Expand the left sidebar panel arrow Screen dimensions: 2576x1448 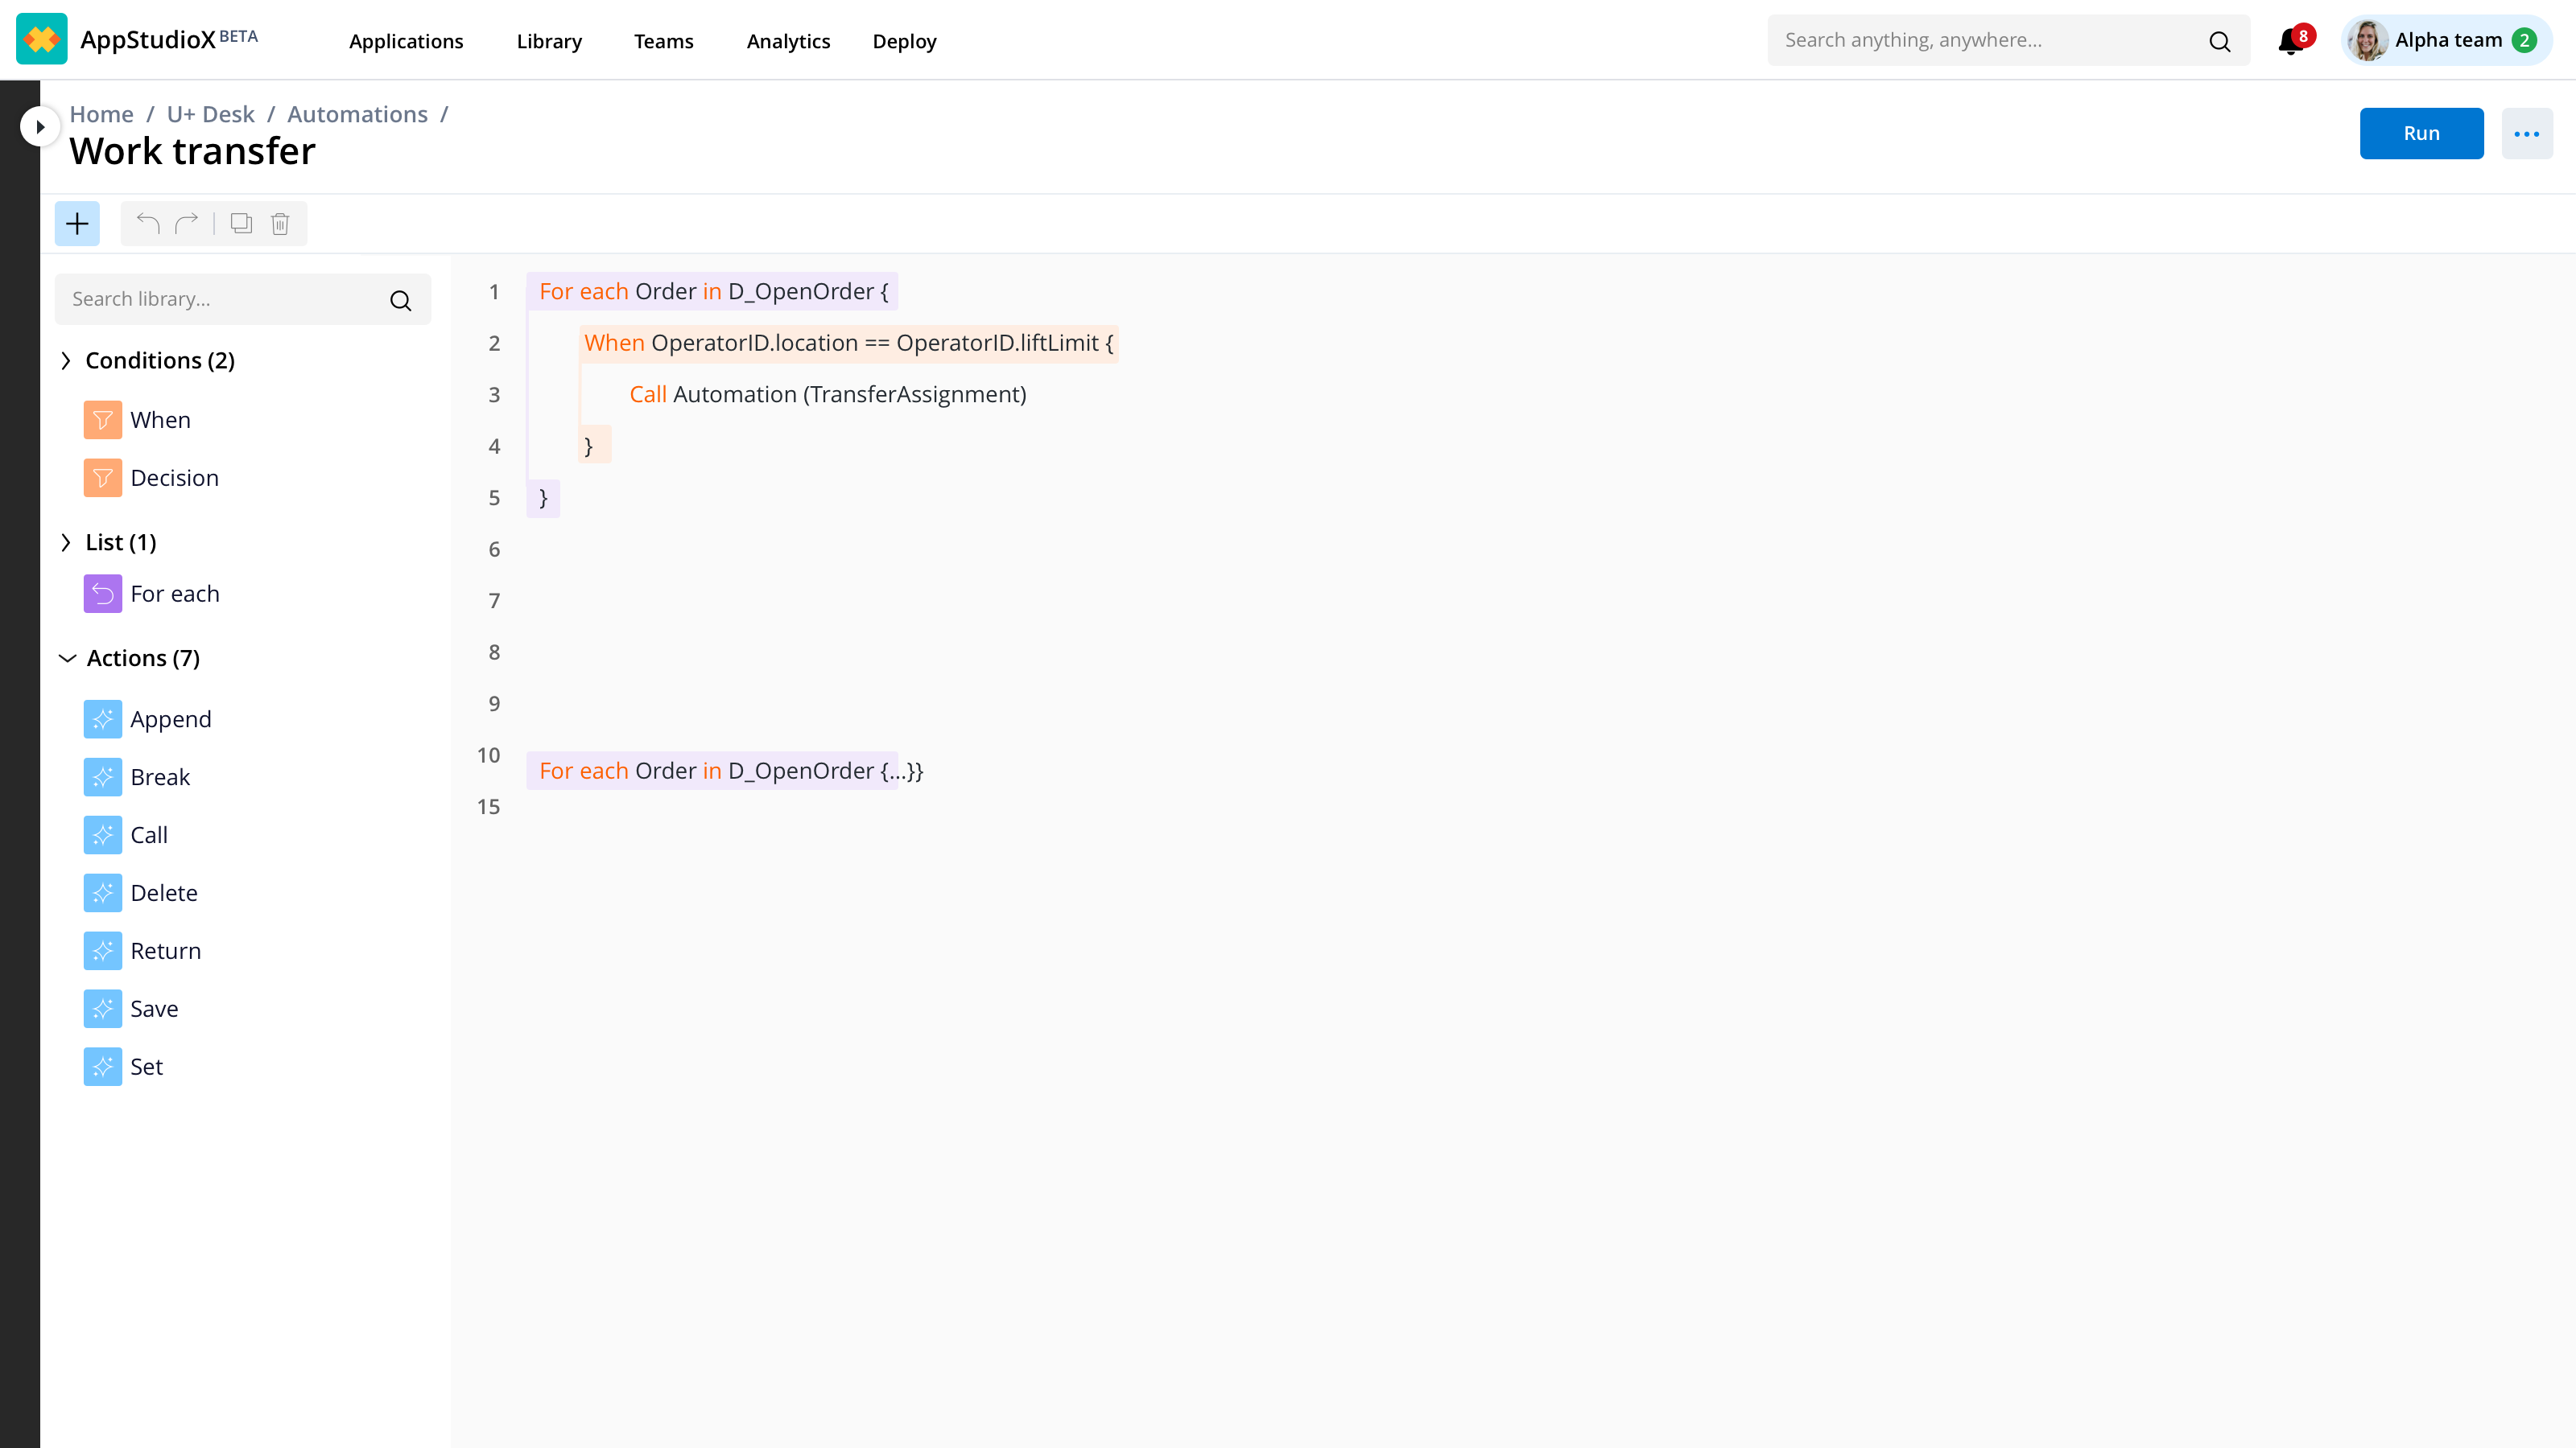pyautogui.click(x=40, y=127)
